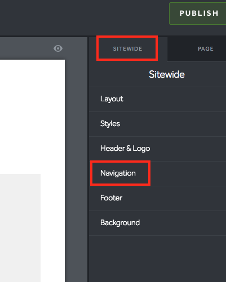The width and height of the screenshot is (226, 282).
Task: Toggle the preview eye icon
Action: click(58, 48)
